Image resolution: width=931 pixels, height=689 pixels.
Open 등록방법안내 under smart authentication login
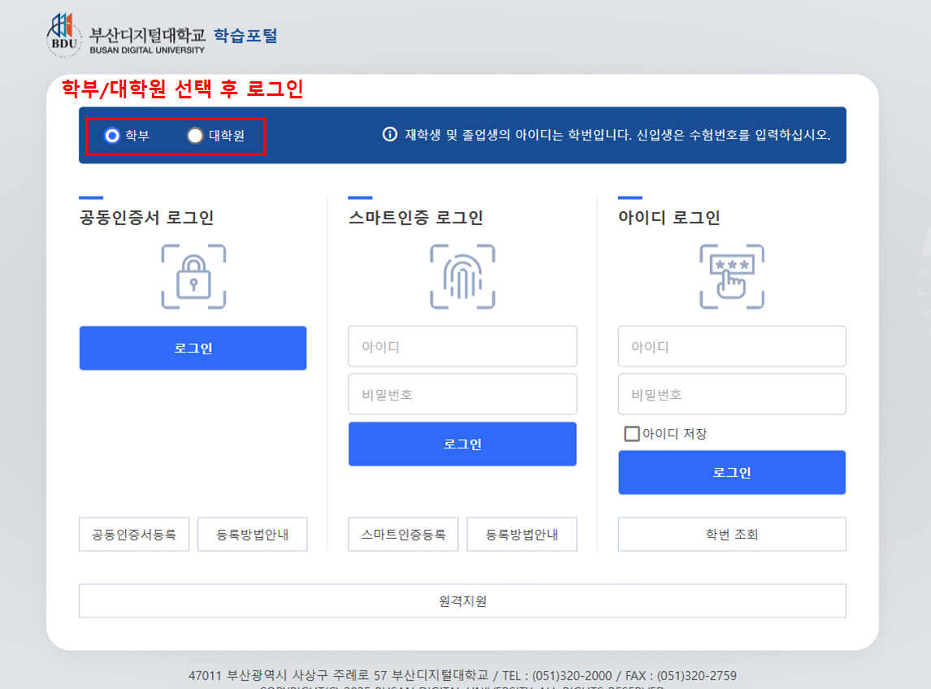pos(522,534)
